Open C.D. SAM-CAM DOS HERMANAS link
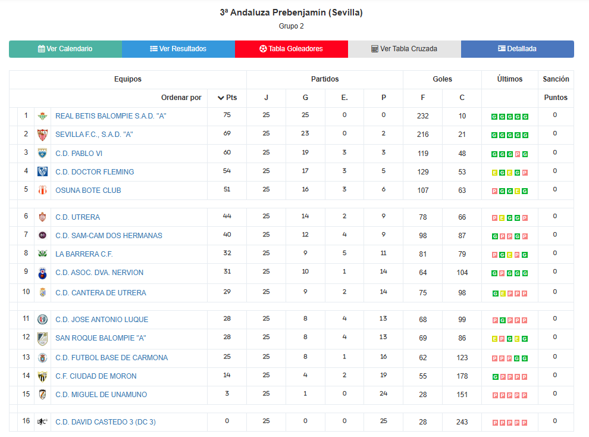 click(109, 236)
